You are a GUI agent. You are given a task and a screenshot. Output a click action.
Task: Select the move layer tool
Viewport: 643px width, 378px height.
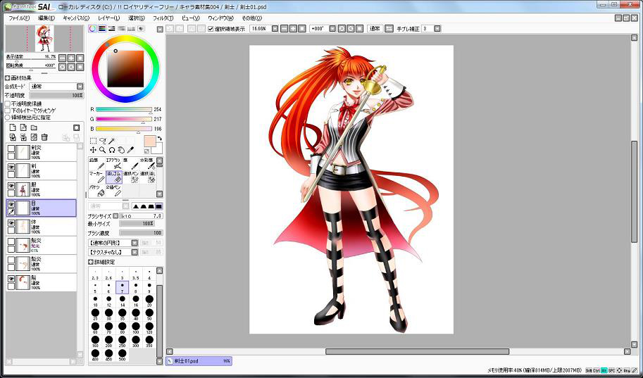(x=93, y=150)
